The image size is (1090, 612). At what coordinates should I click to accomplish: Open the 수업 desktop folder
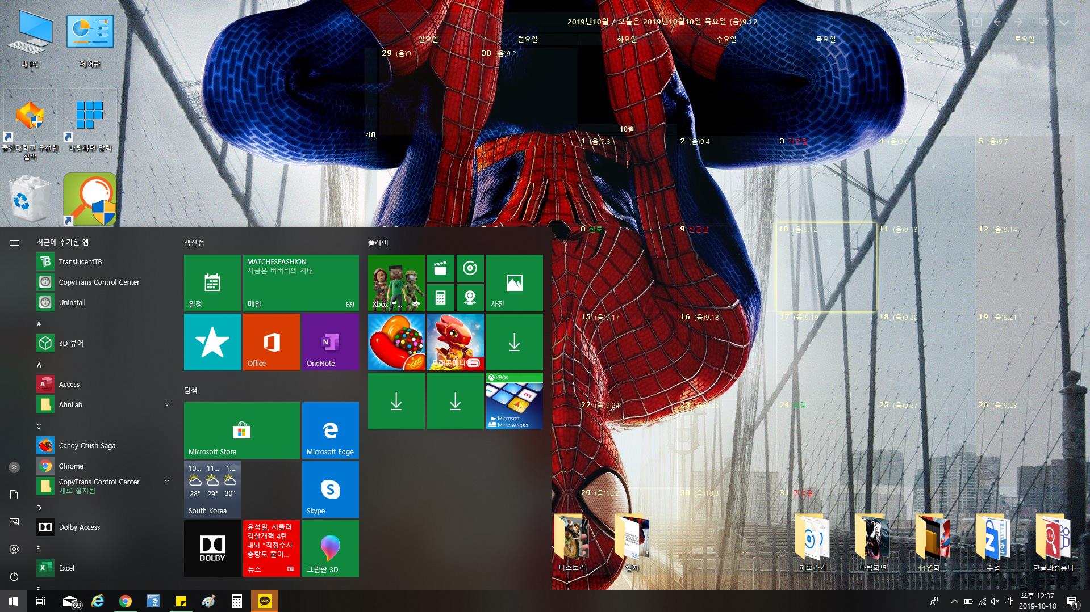(992, 543)
